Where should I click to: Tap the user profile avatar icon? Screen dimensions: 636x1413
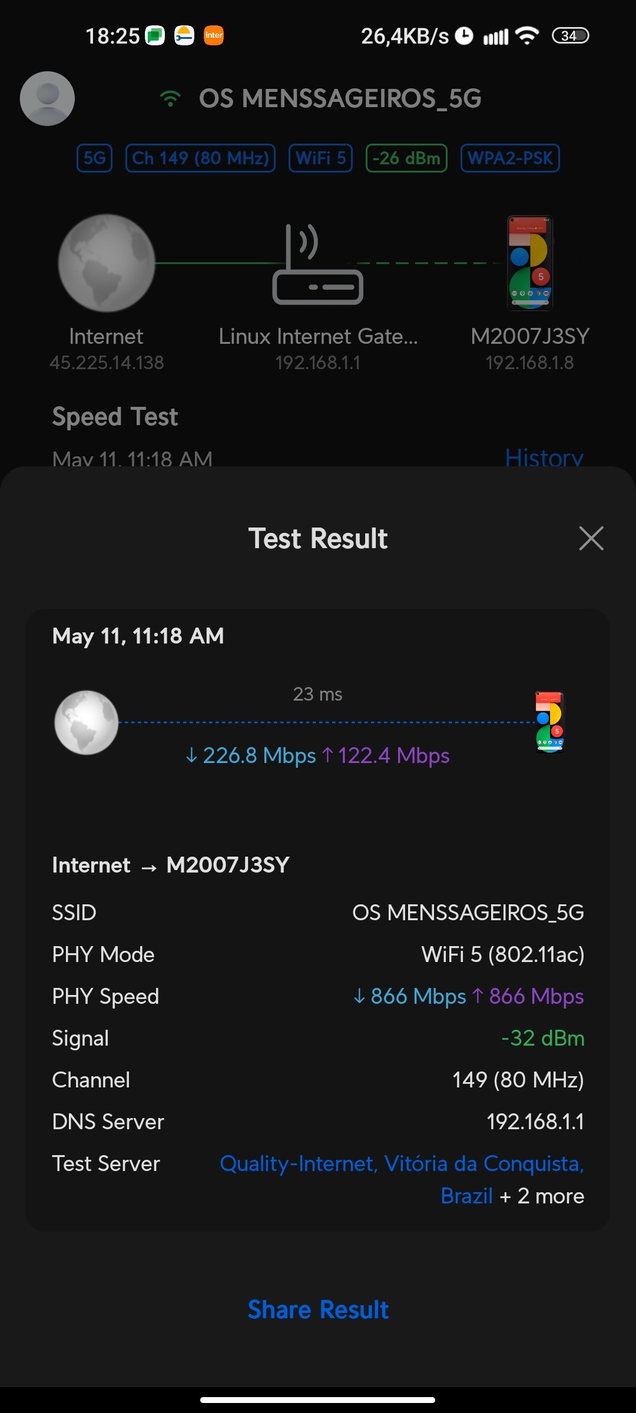coord(47,98)
